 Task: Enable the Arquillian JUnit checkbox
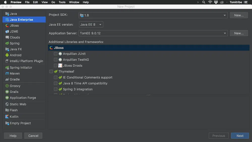pos(56,54)
